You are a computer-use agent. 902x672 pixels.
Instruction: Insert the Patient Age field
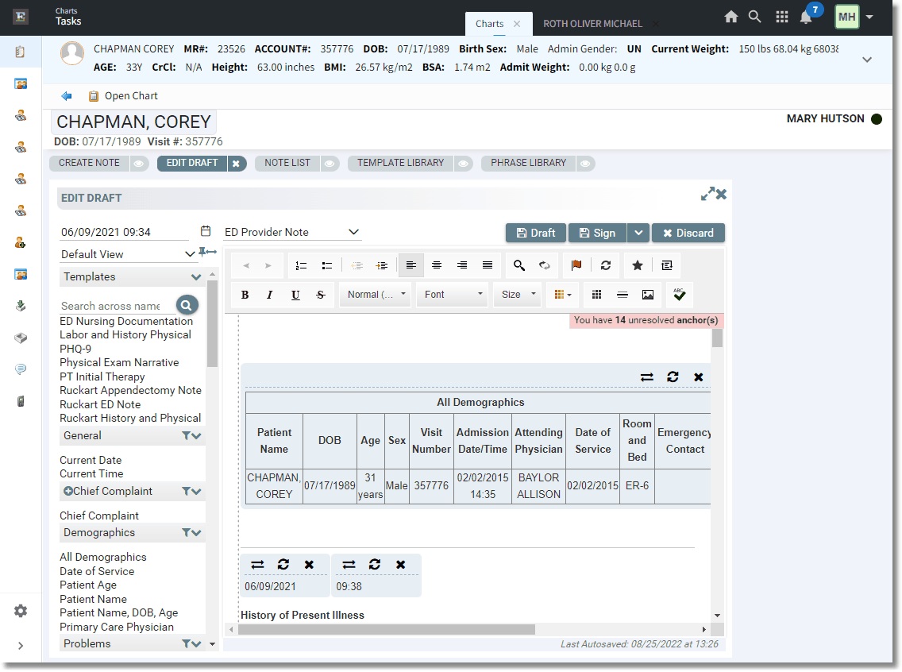(88, 585)
